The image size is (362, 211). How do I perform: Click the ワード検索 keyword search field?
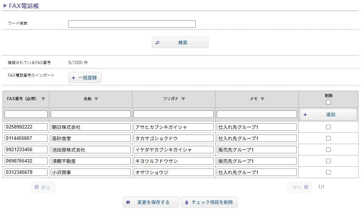point(132,24)
